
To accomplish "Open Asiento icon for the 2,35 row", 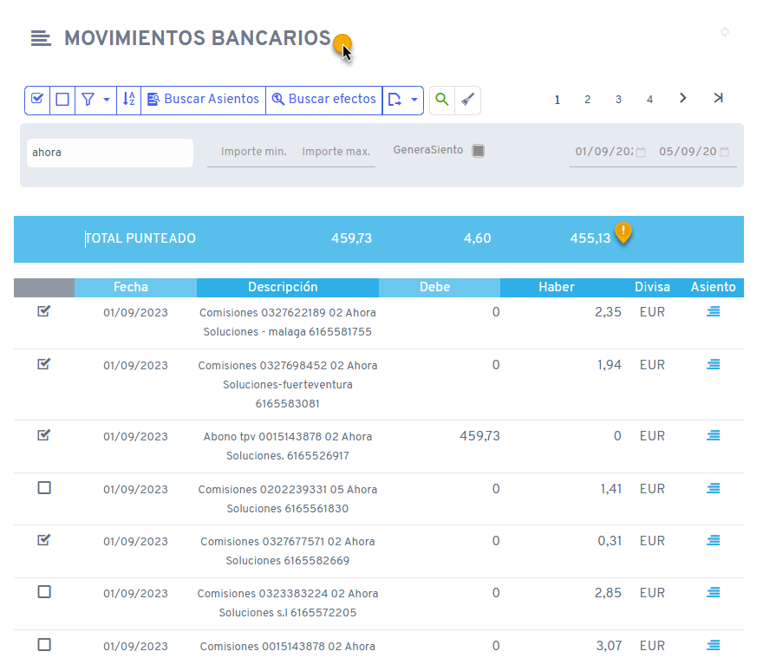I will coord(714,312).
